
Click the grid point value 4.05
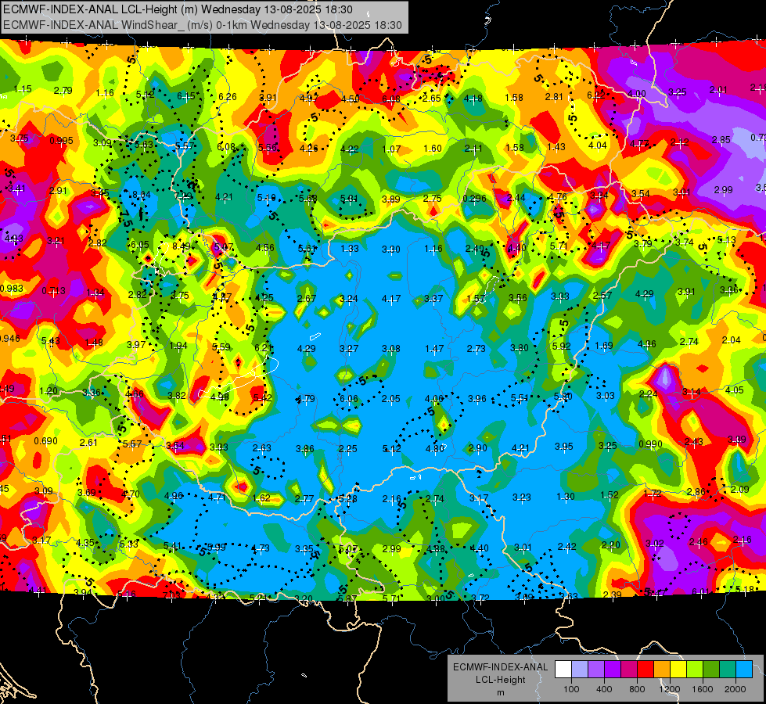(x=735, y=390)
